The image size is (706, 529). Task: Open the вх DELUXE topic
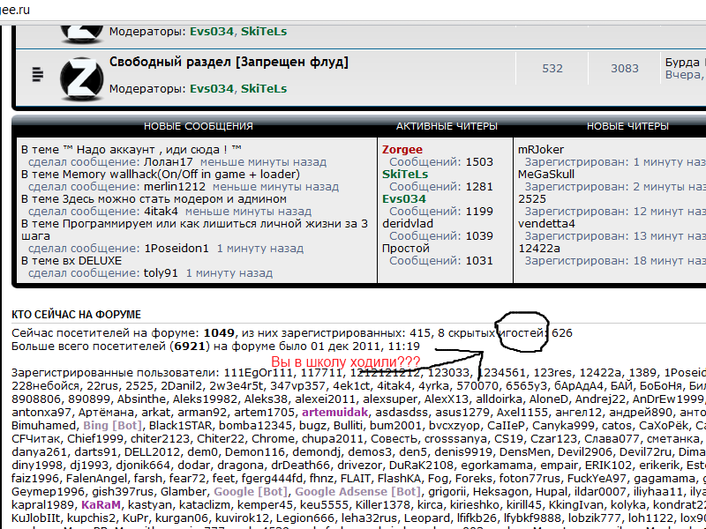(92, 261)
